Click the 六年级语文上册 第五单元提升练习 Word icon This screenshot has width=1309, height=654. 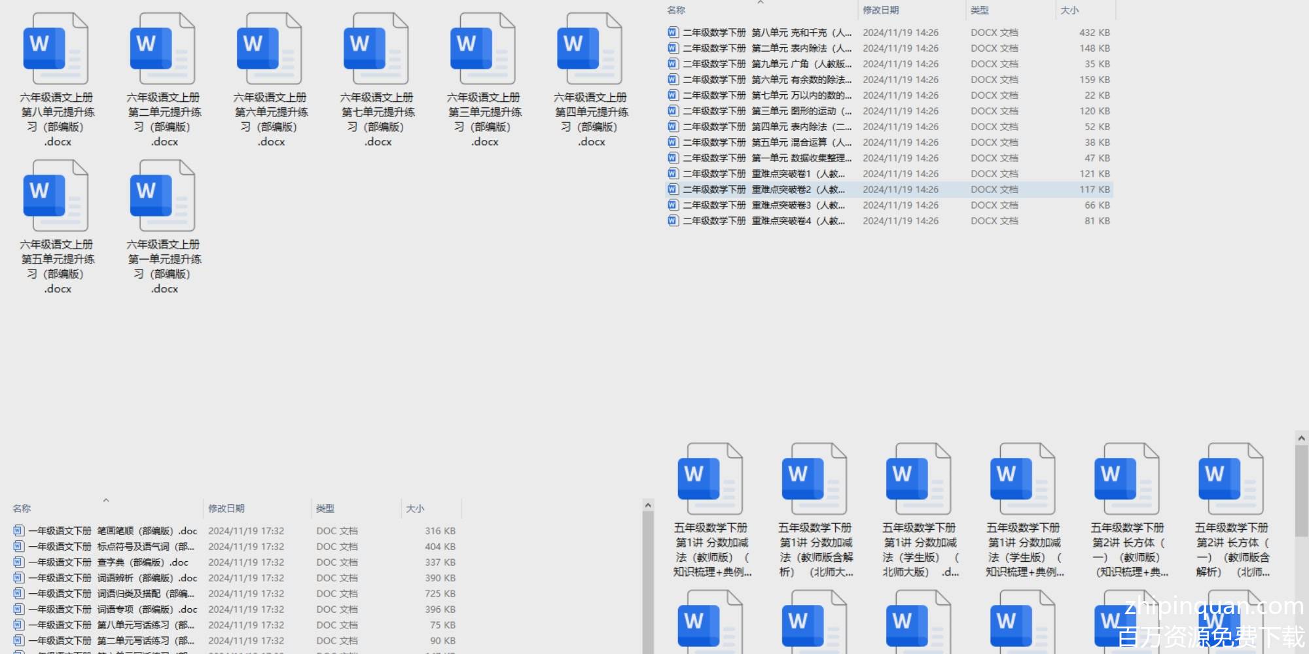(56, 196)
